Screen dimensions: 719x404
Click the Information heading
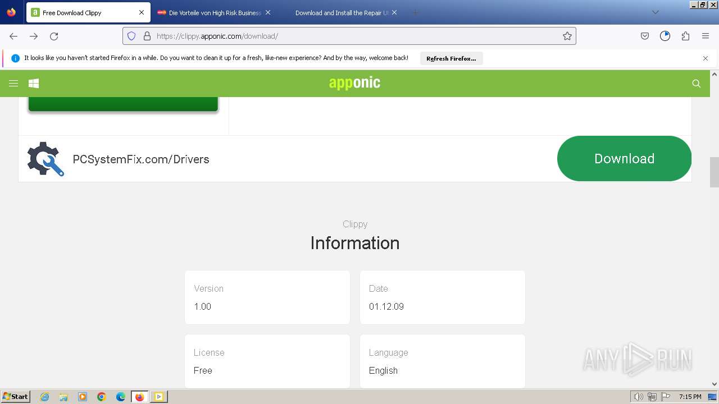pos(355,243)
